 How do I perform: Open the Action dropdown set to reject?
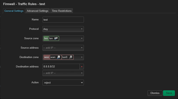[63, 83]
